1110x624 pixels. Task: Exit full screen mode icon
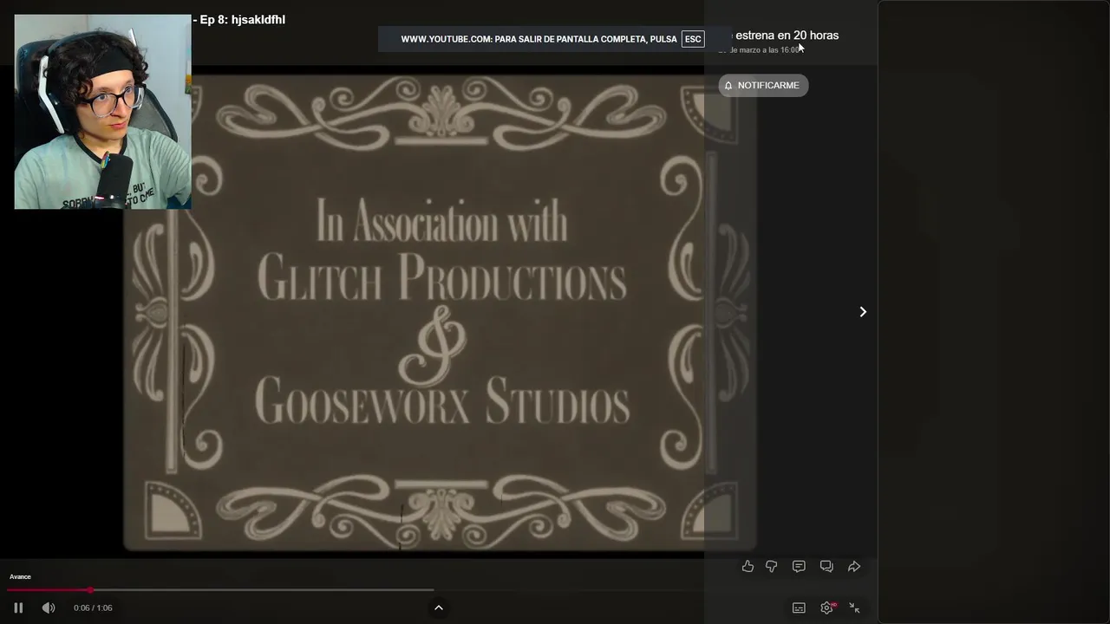pos(854,608)
